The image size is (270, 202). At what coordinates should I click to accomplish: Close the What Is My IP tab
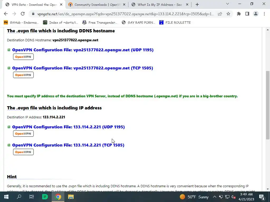pos(187,5)
